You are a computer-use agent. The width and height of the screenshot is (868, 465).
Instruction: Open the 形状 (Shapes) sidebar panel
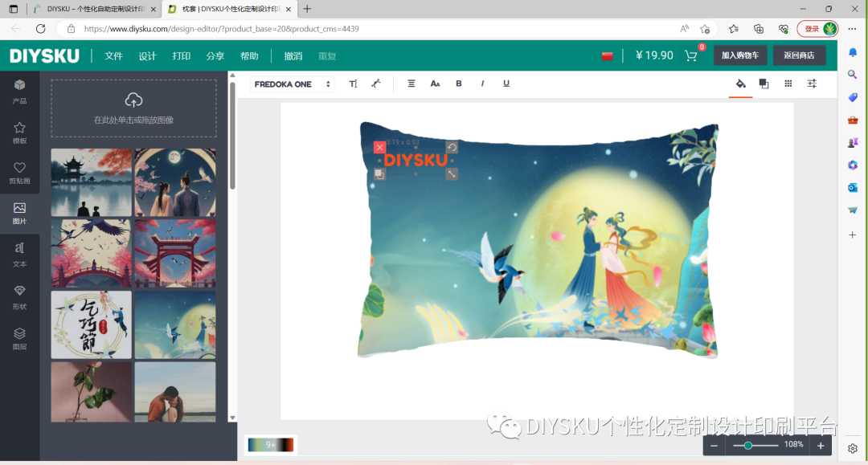point(19,297)
